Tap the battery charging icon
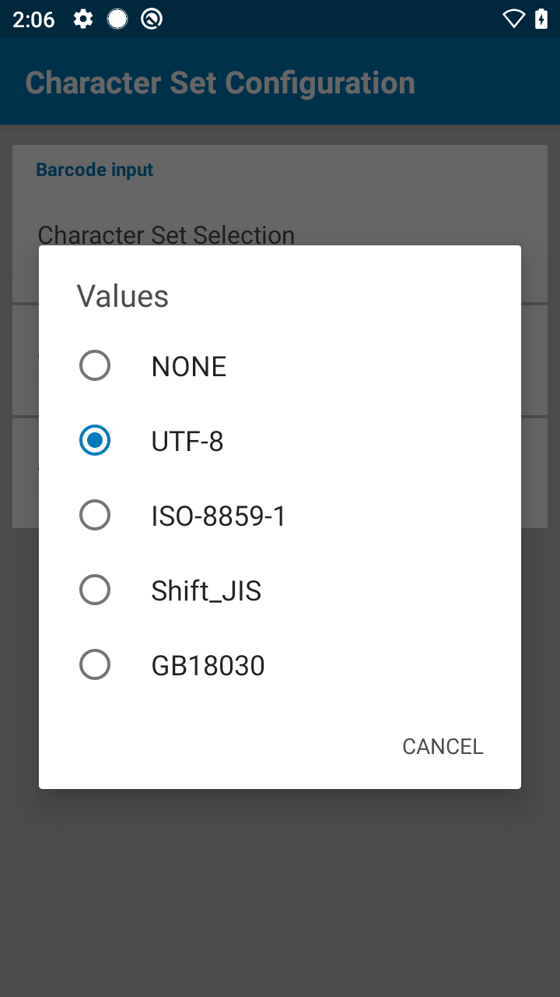This screenshot has height=997, width=560. pos(541,19)
